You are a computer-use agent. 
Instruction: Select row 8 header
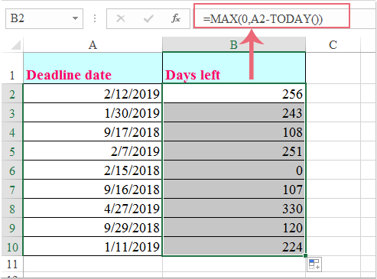point(12,208)
